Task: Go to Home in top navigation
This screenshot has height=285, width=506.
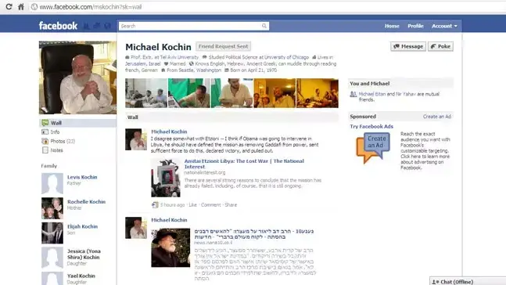Action: tap(392, 26)
